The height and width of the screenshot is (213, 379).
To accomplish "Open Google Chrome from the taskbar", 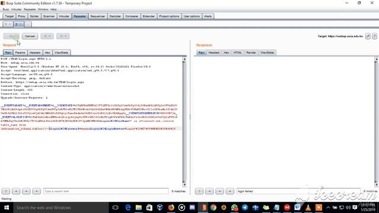I will (x=213, y=208).
